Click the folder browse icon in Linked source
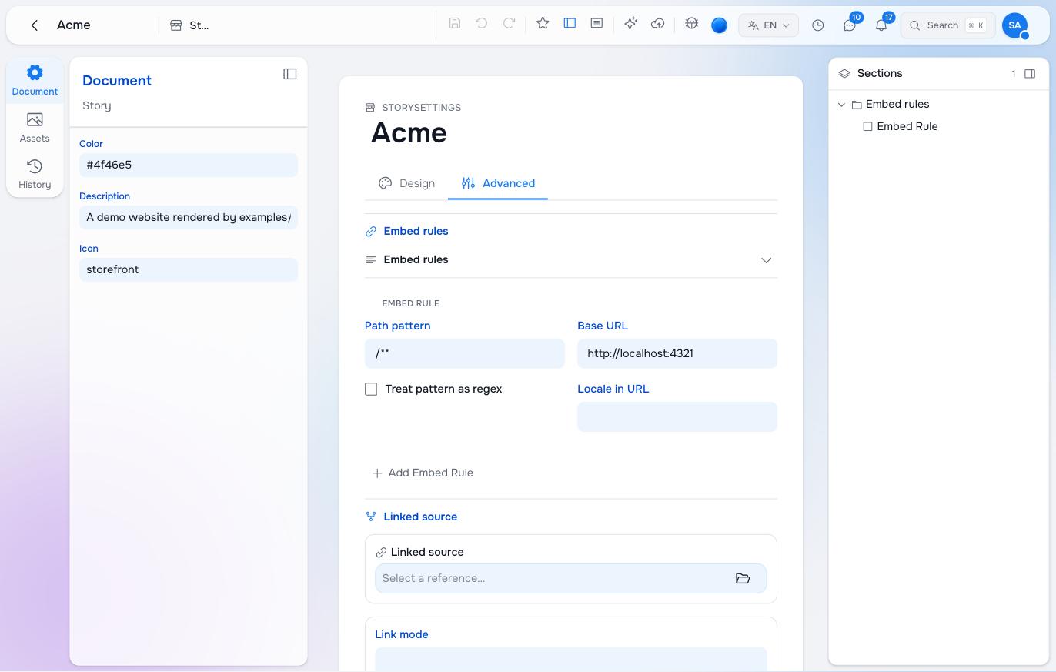This screenshot has width=1056, height=672. click(743, 578)
